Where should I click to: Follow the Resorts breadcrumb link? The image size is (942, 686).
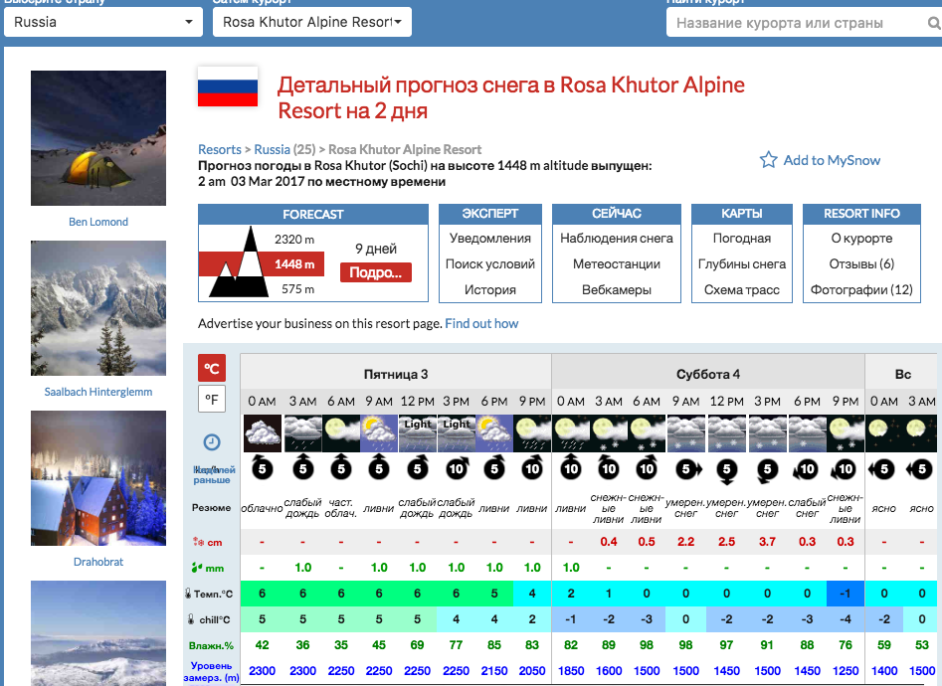(220, 149)
